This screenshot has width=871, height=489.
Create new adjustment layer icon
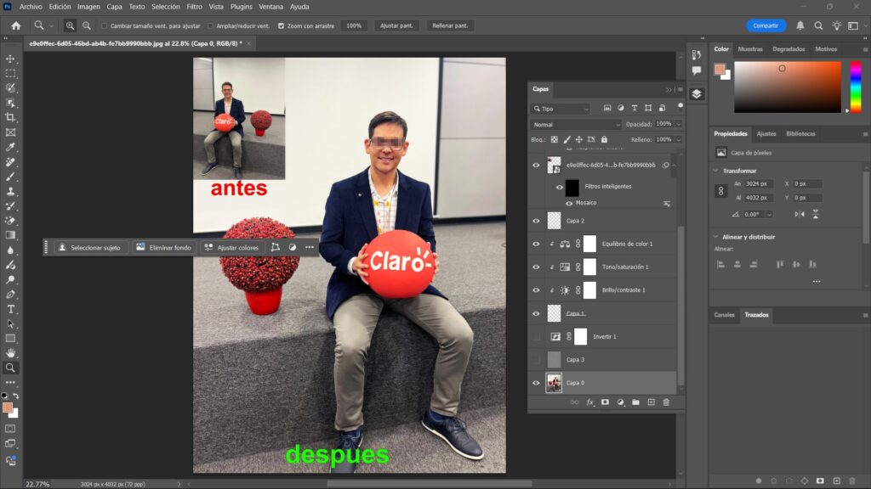pyautogui.click(x=620, y=402)
